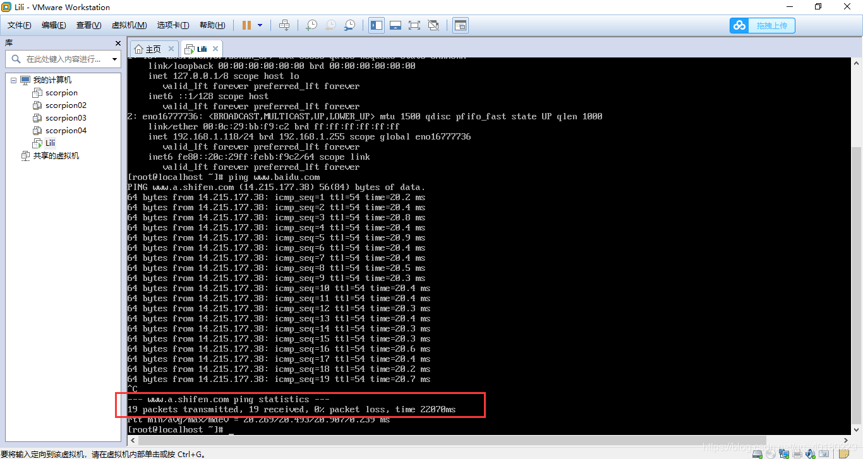Screen dimensions: 863x459
Task: Click the scroll-down arrow of vertical scrollbar
Action: [857, 431]
